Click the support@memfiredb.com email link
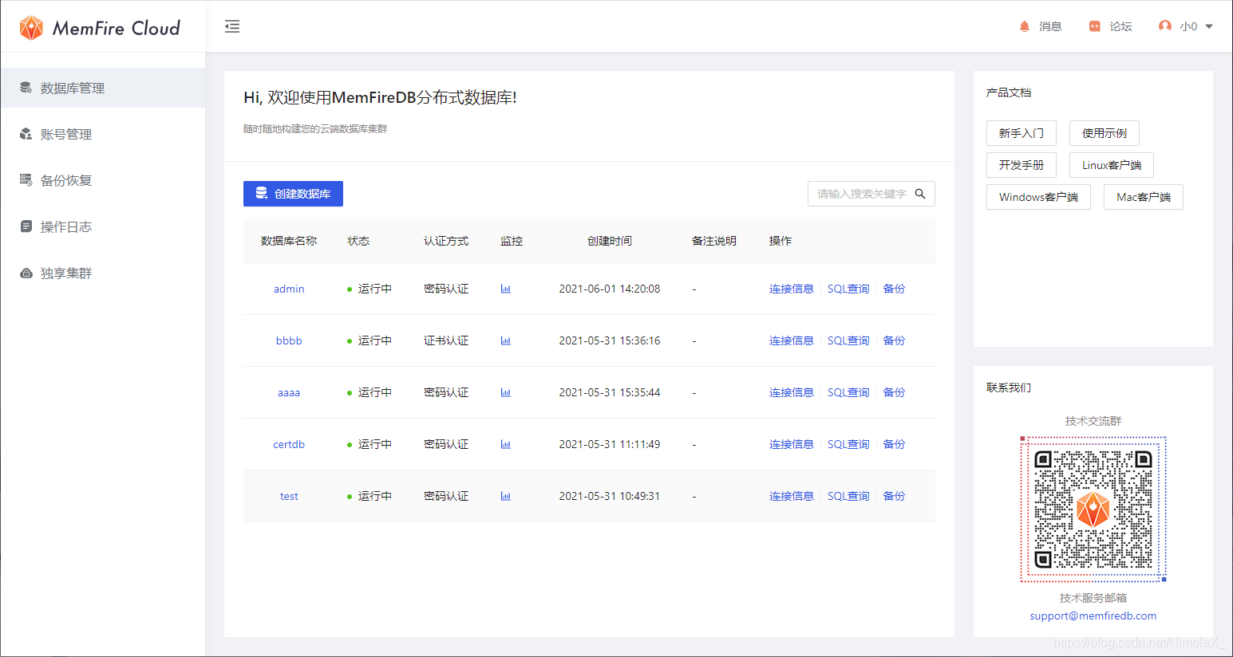This screenshot has height=657, width=1233. 1093,616
